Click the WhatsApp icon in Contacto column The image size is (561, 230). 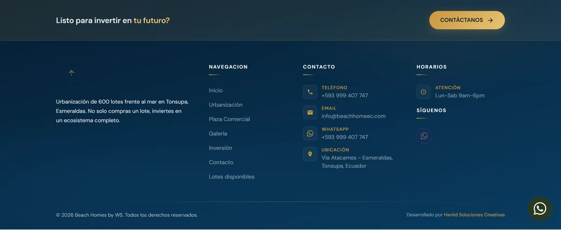pos(310,133)
